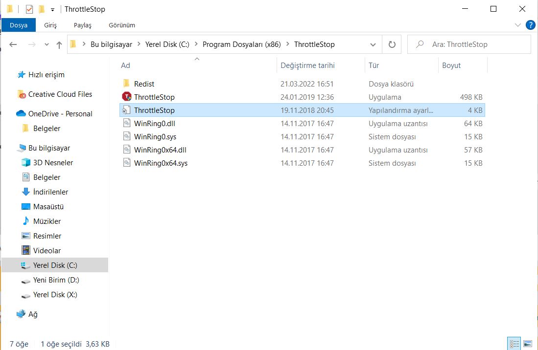Click Properties icon in quick access toolbar

29,9
